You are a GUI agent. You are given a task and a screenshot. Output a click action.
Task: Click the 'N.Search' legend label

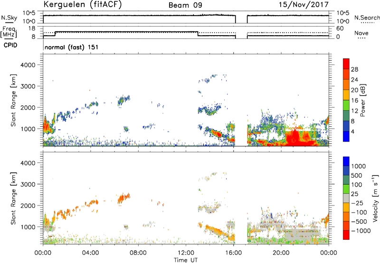tap(367, 18)
